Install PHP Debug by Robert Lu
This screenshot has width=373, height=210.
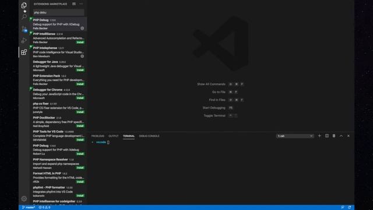[x=80, y=154]
